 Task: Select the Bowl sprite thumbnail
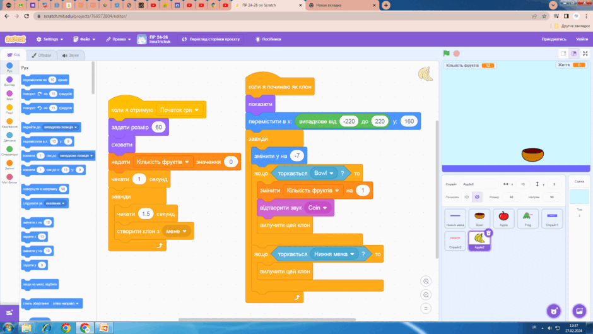click(479, 218)
